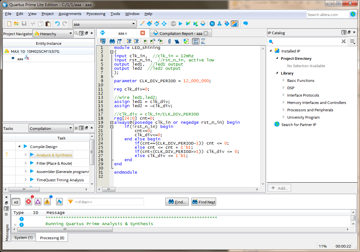Toggle flagged messages filter
The image size is (360, 252).
(x=59, y=201)
